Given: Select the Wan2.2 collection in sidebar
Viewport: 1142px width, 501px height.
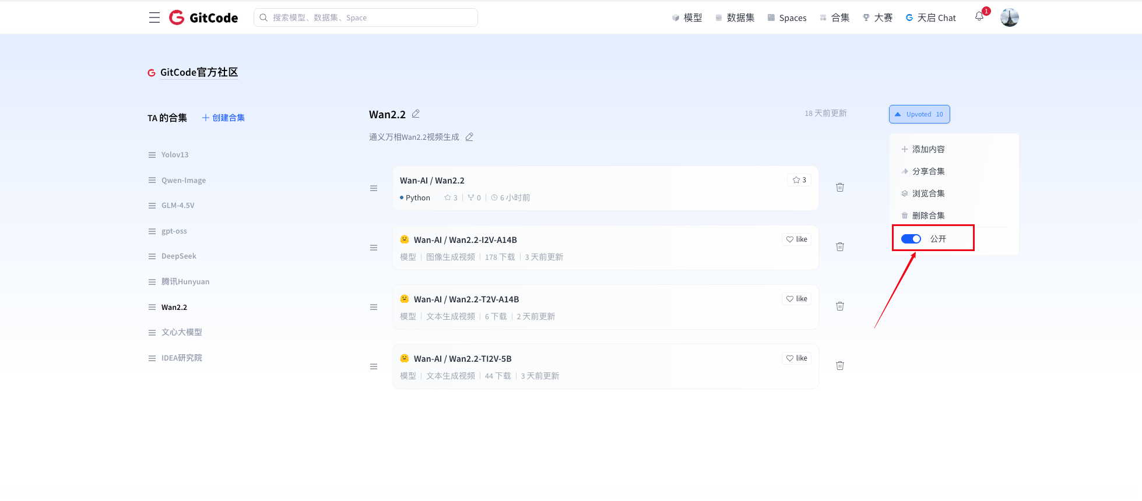Looking at the screenshot, I should pyautogui.click(x=174, y=307).
